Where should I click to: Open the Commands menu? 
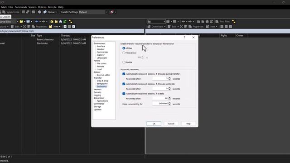tap(21, 7)
